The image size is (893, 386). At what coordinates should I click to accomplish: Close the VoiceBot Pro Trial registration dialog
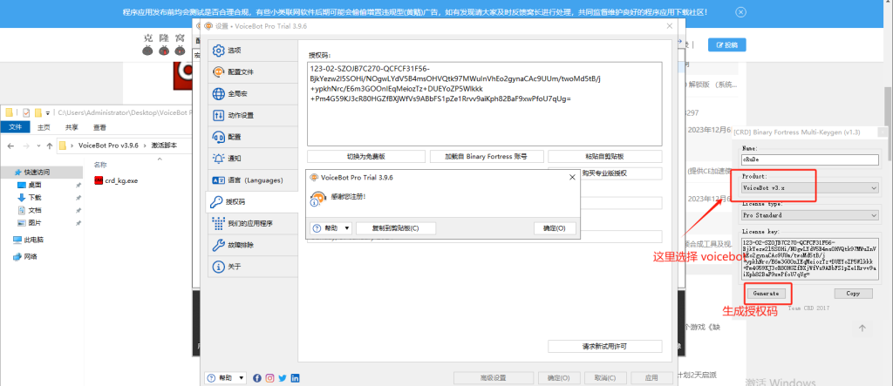(x=572, y=178)
